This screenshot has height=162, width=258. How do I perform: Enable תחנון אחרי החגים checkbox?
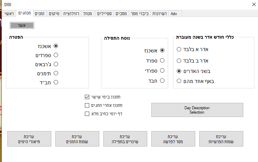point(87,105)
